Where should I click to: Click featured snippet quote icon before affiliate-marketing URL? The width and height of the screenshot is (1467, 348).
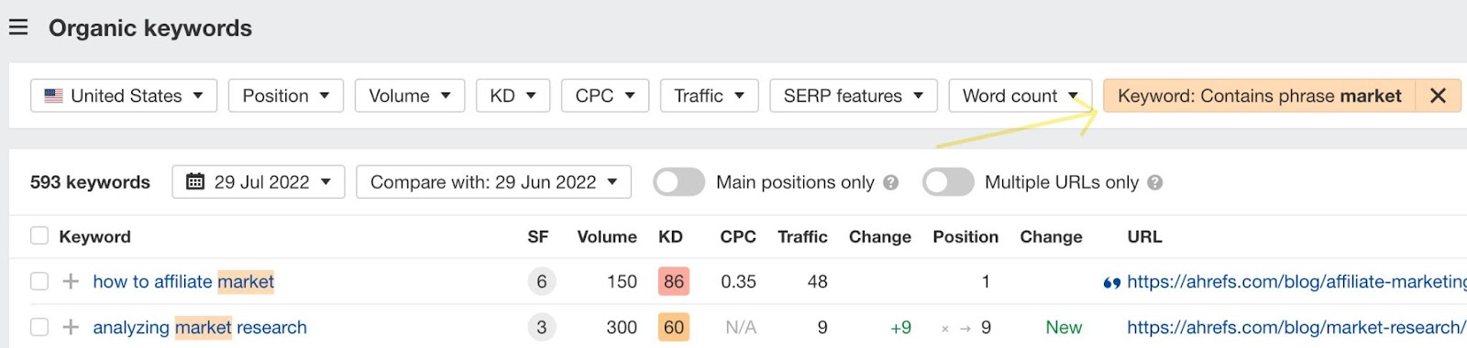click(x=1111, y=283)
